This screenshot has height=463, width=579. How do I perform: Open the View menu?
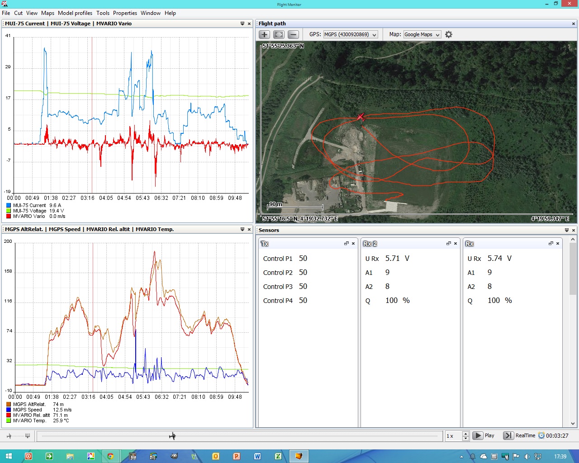coord(32,13)
